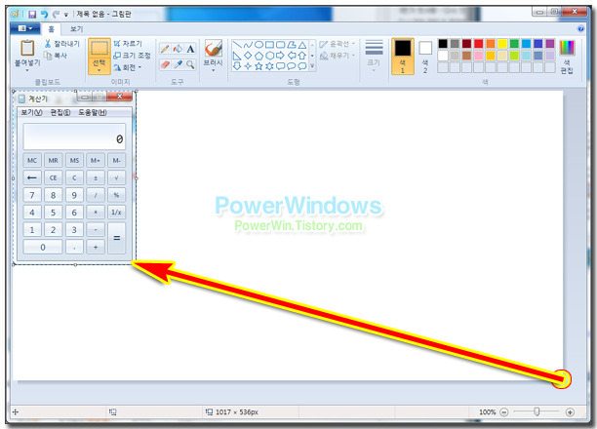Choose the Oval shape
This screenshot has height=429, width=597.
(259, 45)
